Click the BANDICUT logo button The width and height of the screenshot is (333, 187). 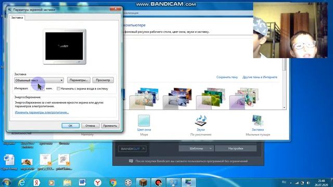click(x=132, y=149)
